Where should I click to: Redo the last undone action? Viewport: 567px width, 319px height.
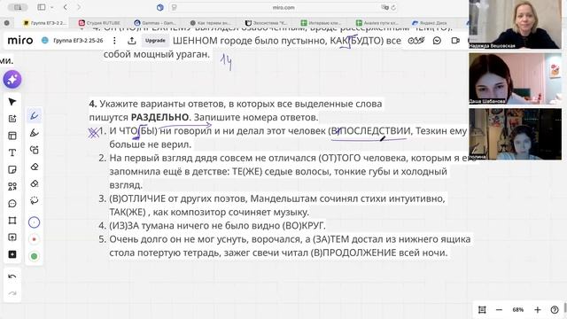(x=12, y=293)
